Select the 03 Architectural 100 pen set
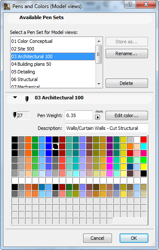159x250 pixels. [x=53, y=56]
